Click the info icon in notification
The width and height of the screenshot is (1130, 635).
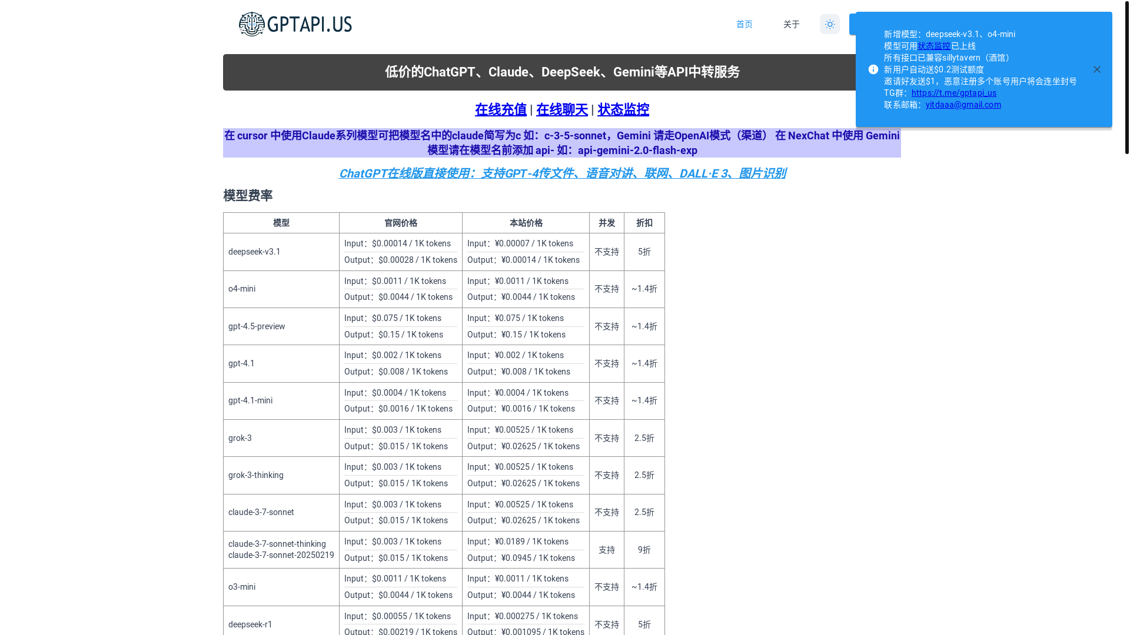point(873,69)
